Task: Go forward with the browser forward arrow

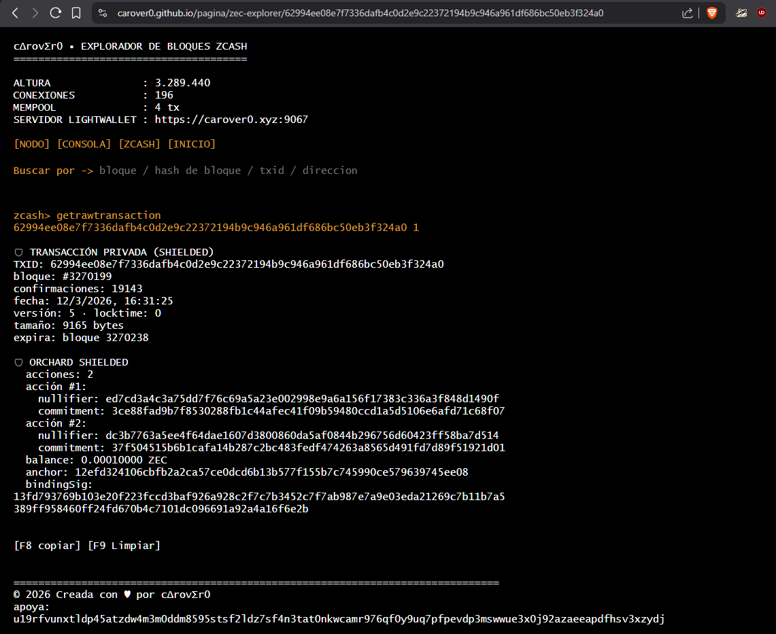Action: pos(35,14)
